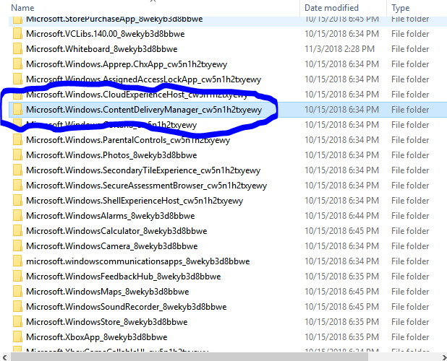This screenshot has width=447, height=361.
Task: Select microsoft.windowscommunicationsapps folder name
Action: pos(138,261)
